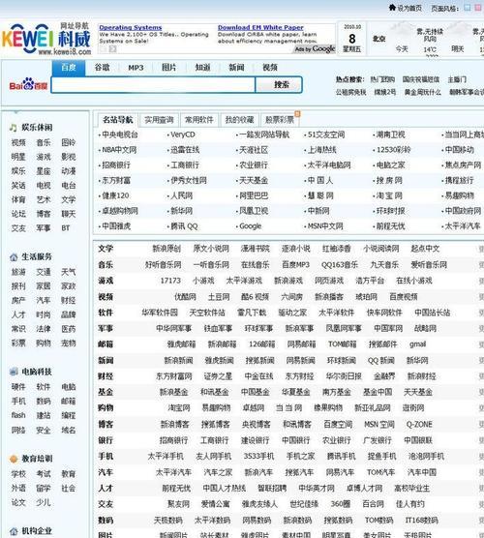Screen dimensions: 484x538
Task: Click the 公租房免税 hot search link
Action: point(350,92)
